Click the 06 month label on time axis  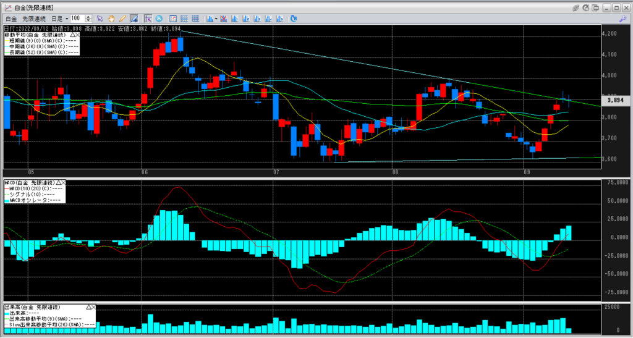(145, 172)
